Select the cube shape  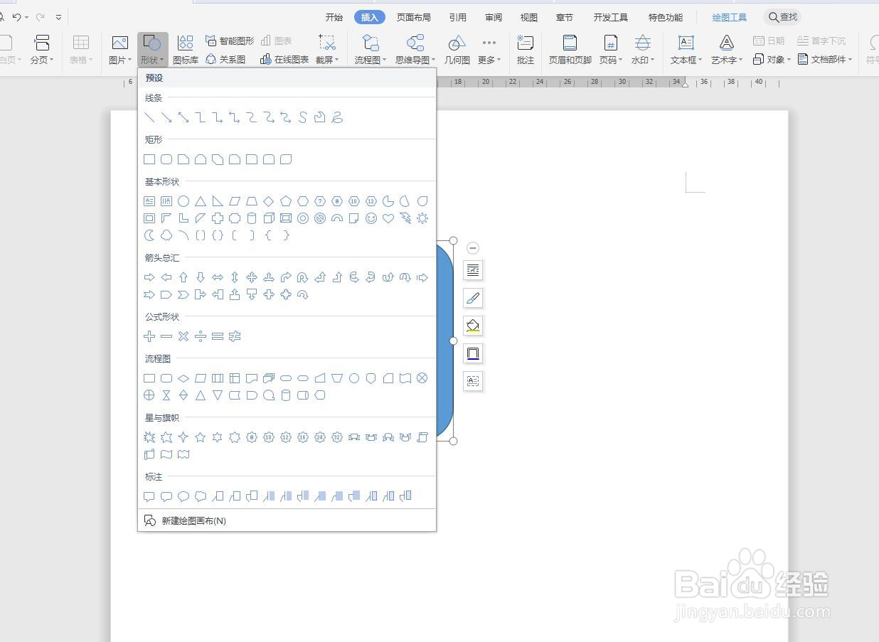[x=269, y=218]
